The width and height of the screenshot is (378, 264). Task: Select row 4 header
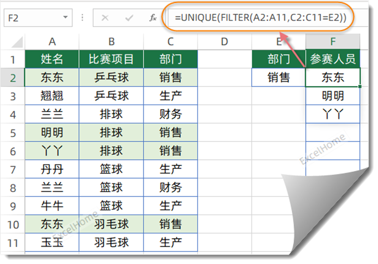pos(13,114)
